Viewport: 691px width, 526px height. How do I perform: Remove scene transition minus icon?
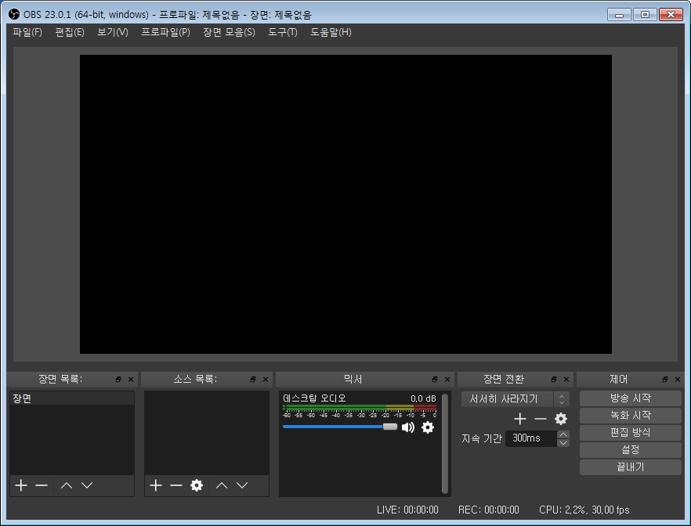541,419
